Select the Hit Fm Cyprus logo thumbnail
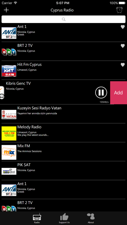The width and height of the screenshot is (127, 225). 9,71
